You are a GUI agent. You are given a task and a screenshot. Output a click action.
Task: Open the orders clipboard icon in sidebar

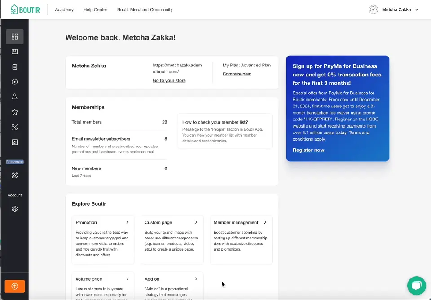point(14,66)
